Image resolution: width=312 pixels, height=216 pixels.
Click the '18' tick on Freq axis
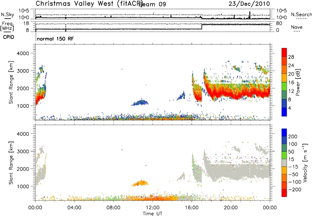[x=26, y=23]
